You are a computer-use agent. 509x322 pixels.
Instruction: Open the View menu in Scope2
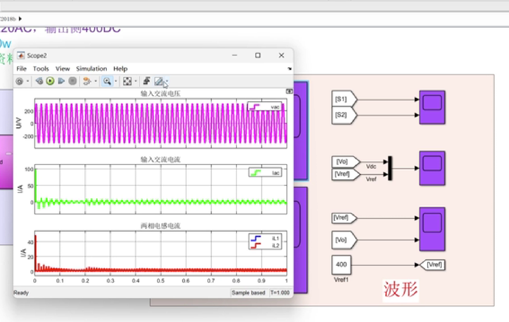tap(63, 69)
